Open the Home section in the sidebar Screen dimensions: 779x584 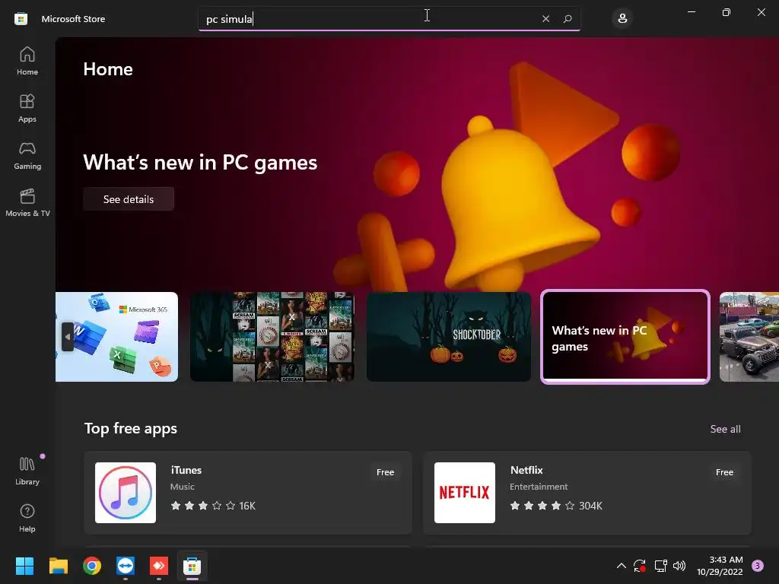(27, 61)
